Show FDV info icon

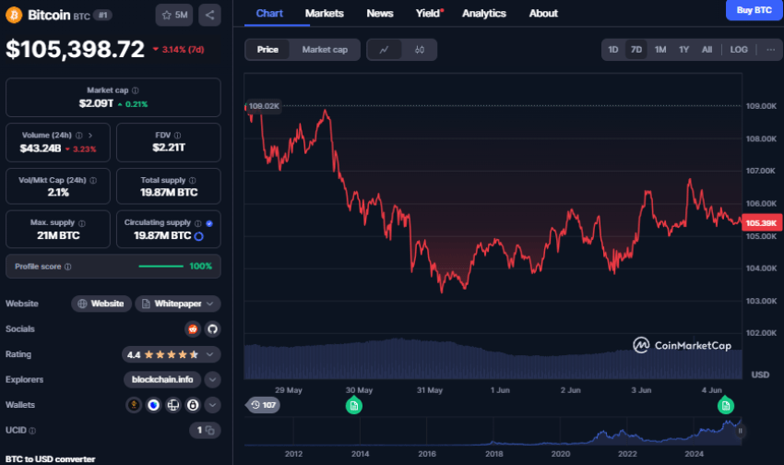click(x=177, y=136)
